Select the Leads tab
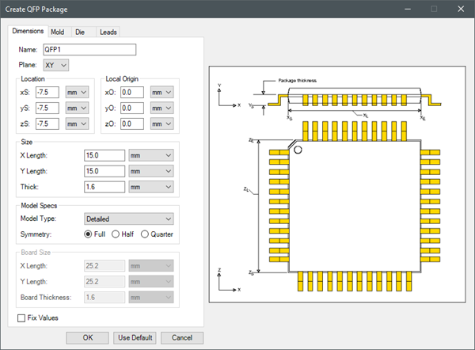The height and width of the screenshot is (350, 475). point(108,32)
